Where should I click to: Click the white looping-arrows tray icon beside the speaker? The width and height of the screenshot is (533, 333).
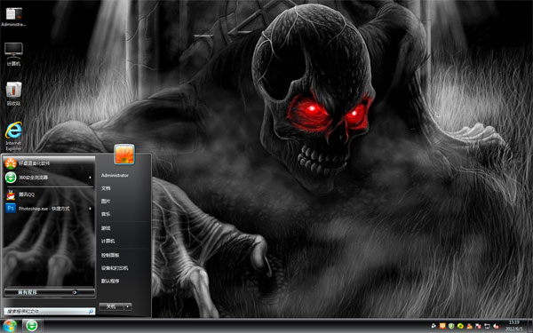(x=487, y=326)
